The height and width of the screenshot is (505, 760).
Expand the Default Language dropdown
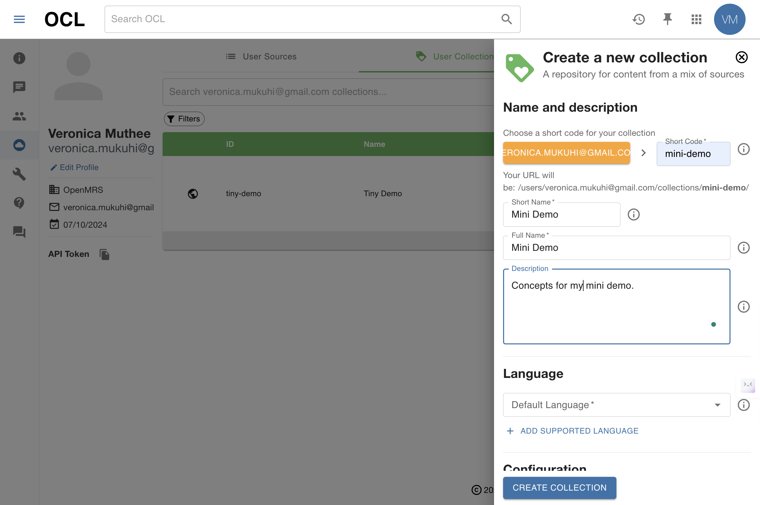point(616,405)
